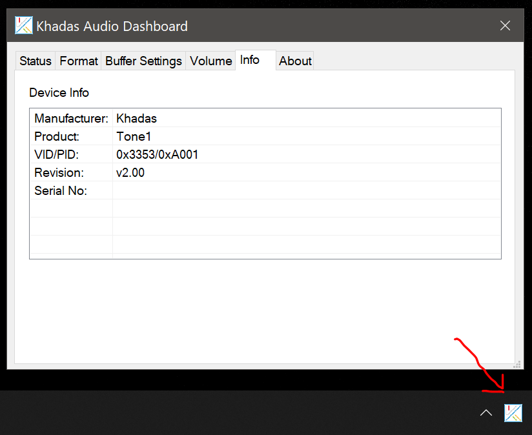The width and height of the screenshot is (532, 435).
Task: Click the Khadas logo in title bar
Action: [x=24, y=25]
